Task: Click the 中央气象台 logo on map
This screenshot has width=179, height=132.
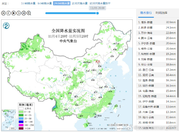Action: point(6,25)
